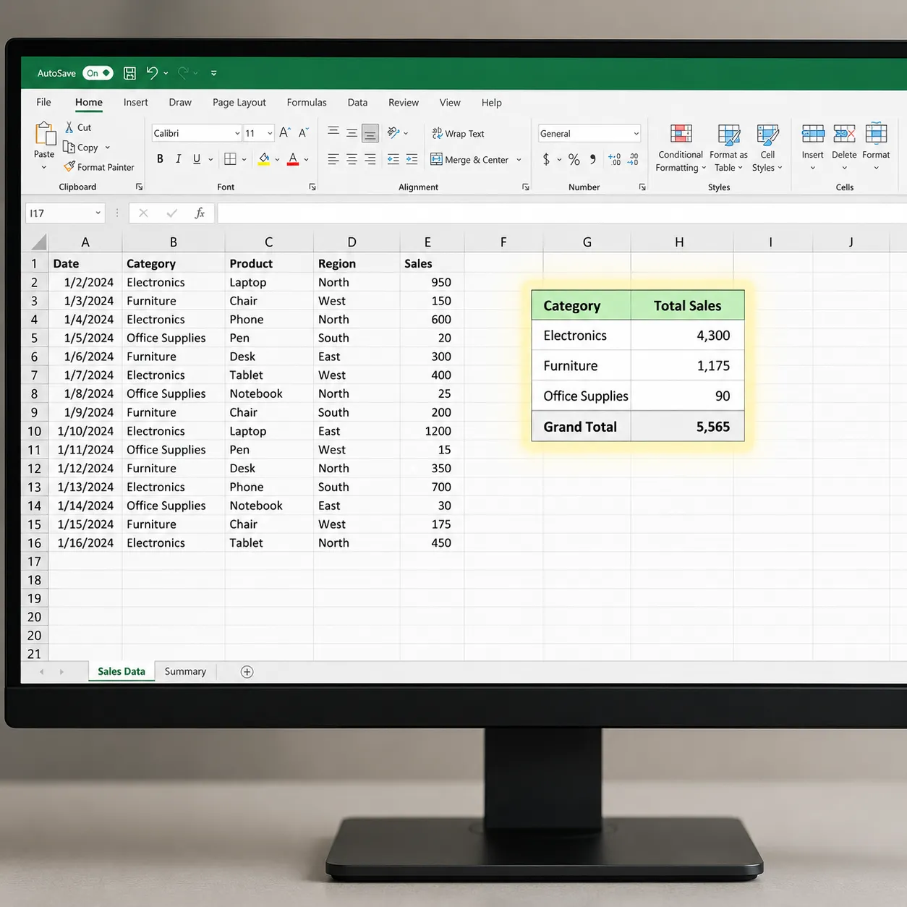The image size is (907, 907).
Task: Open the Font group dialog launcher
Action: (312, 187)
